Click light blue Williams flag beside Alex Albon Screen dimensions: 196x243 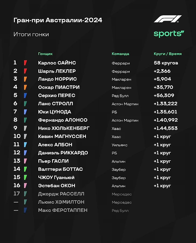(x=26, y=144)
